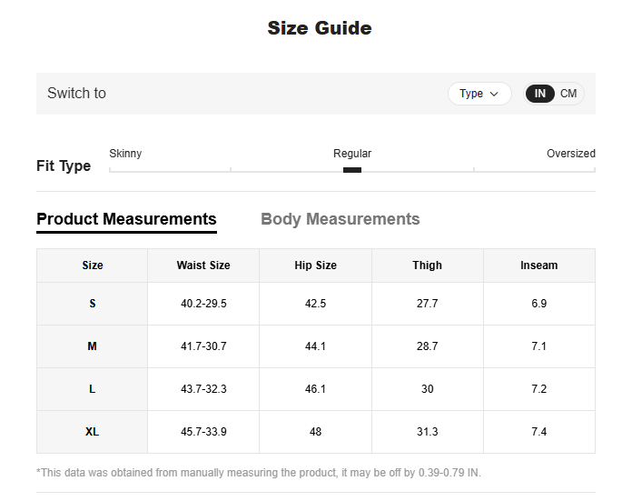Click the Hip Size column header
This screenshot has height=501, width=622.
(315, 266)
